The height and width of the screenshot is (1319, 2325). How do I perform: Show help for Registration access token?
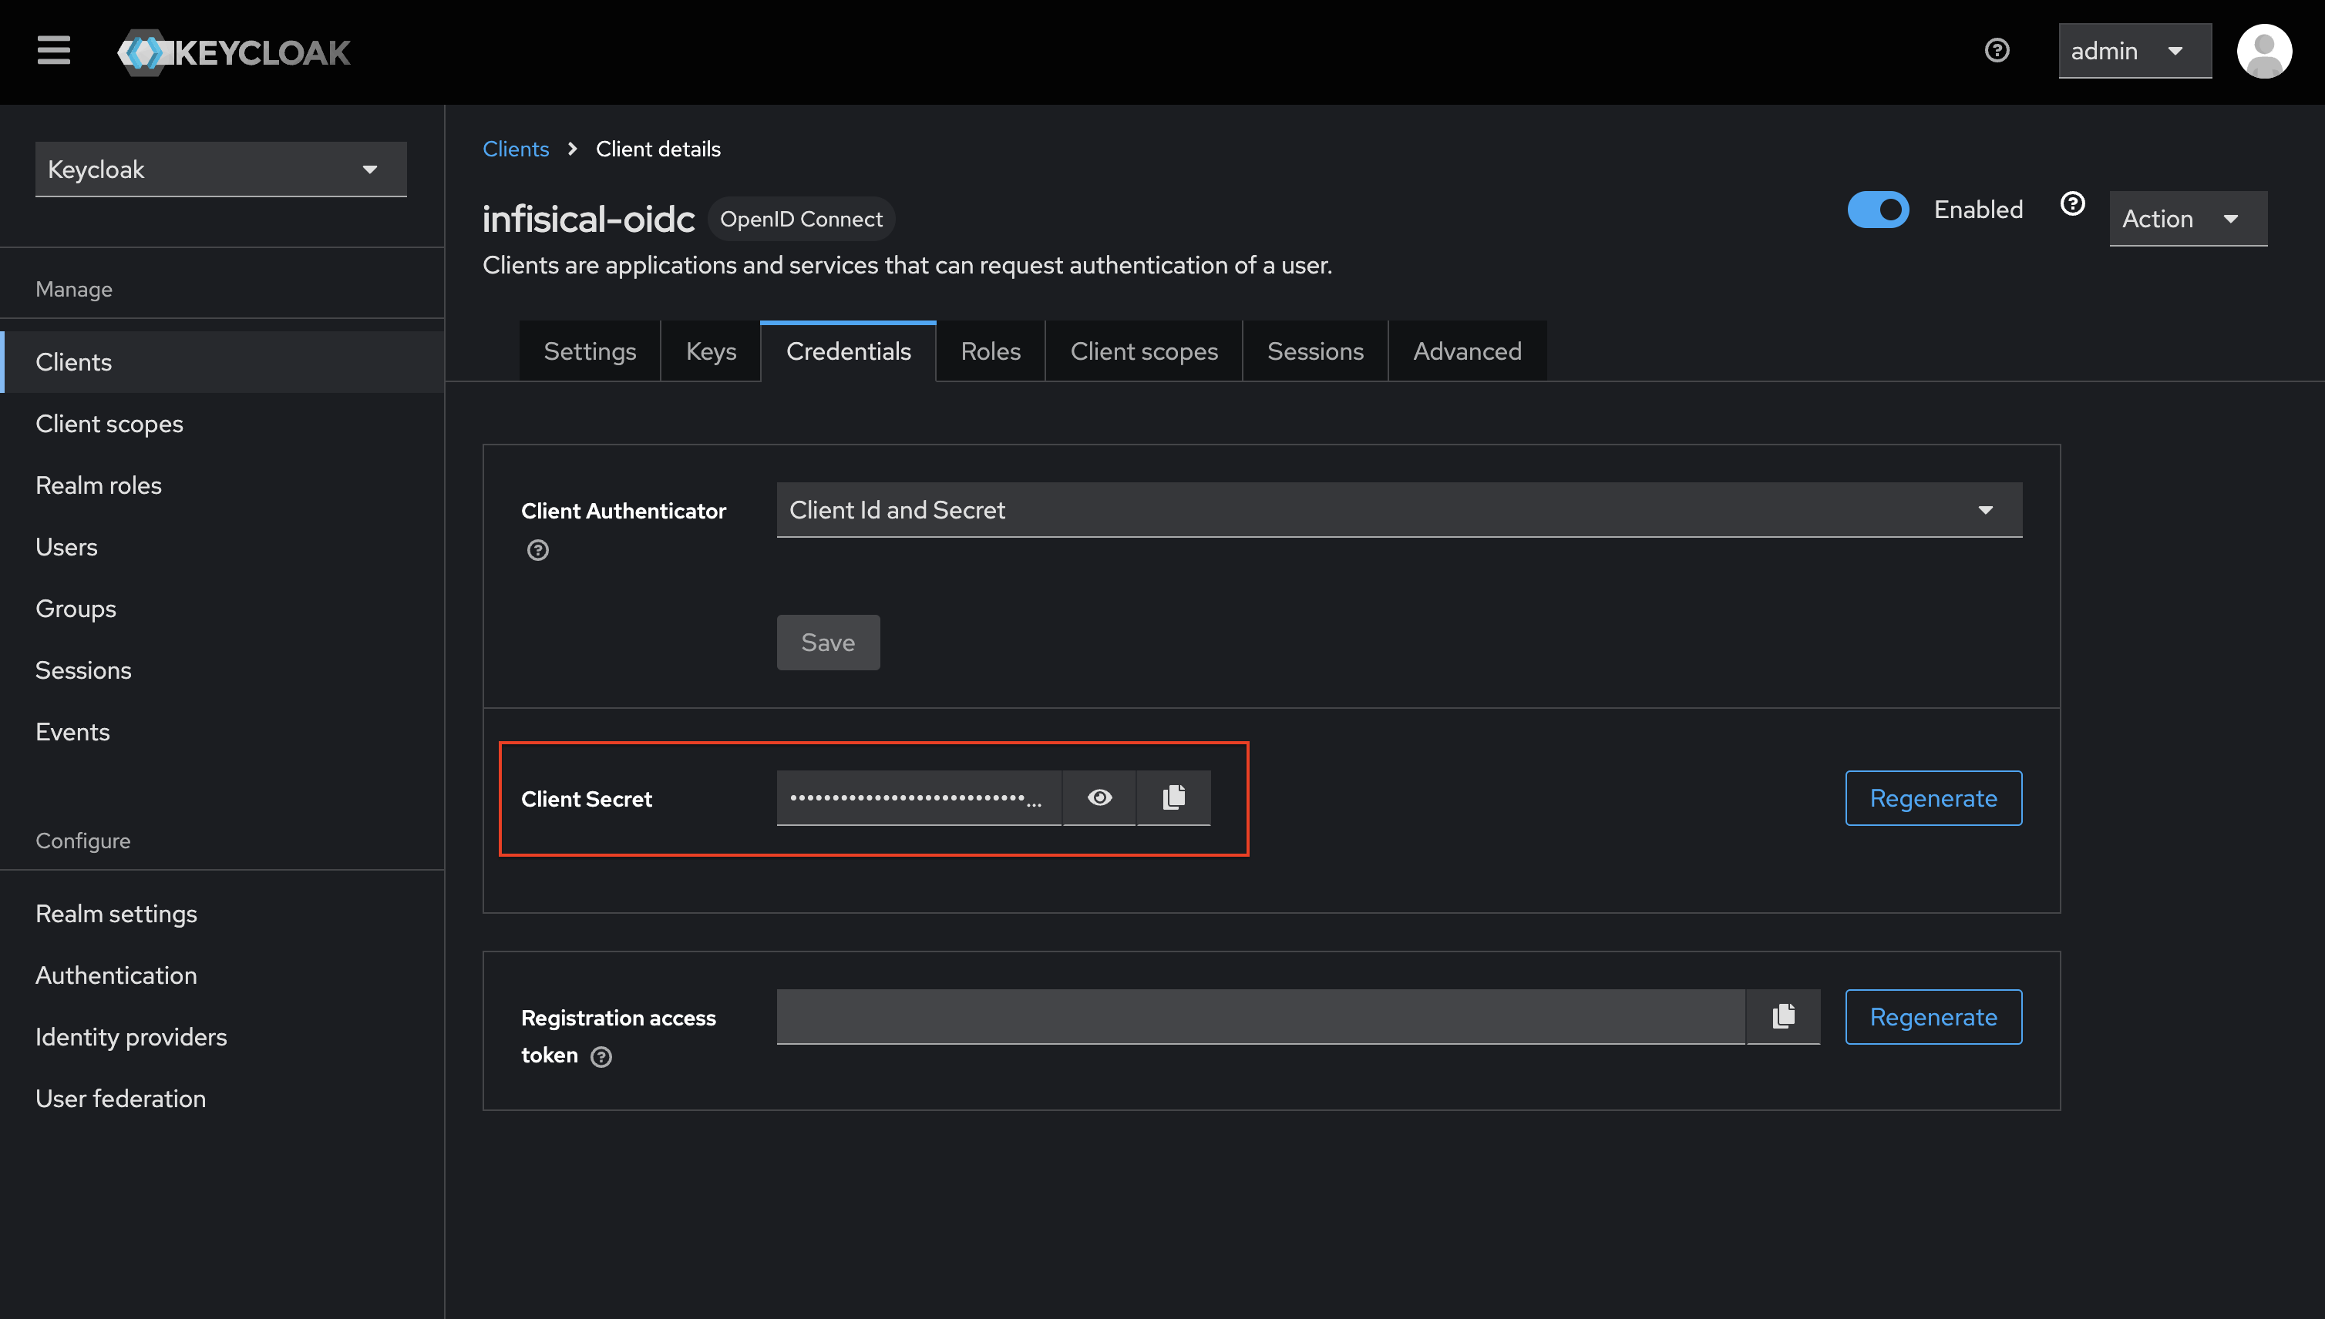pos(601,1056)
